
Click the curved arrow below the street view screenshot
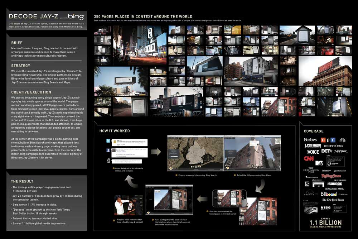point(260,186)
